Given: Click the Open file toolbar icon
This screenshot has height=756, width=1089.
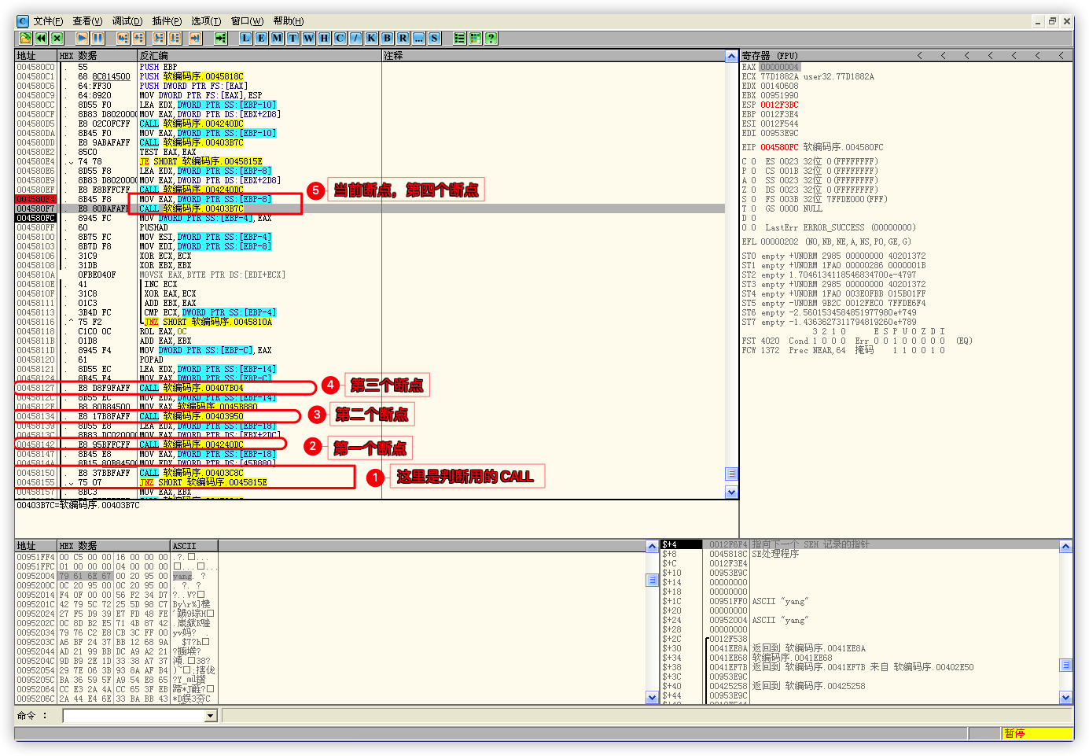Looking at the screenshot, I should click(x=25, y=38).
